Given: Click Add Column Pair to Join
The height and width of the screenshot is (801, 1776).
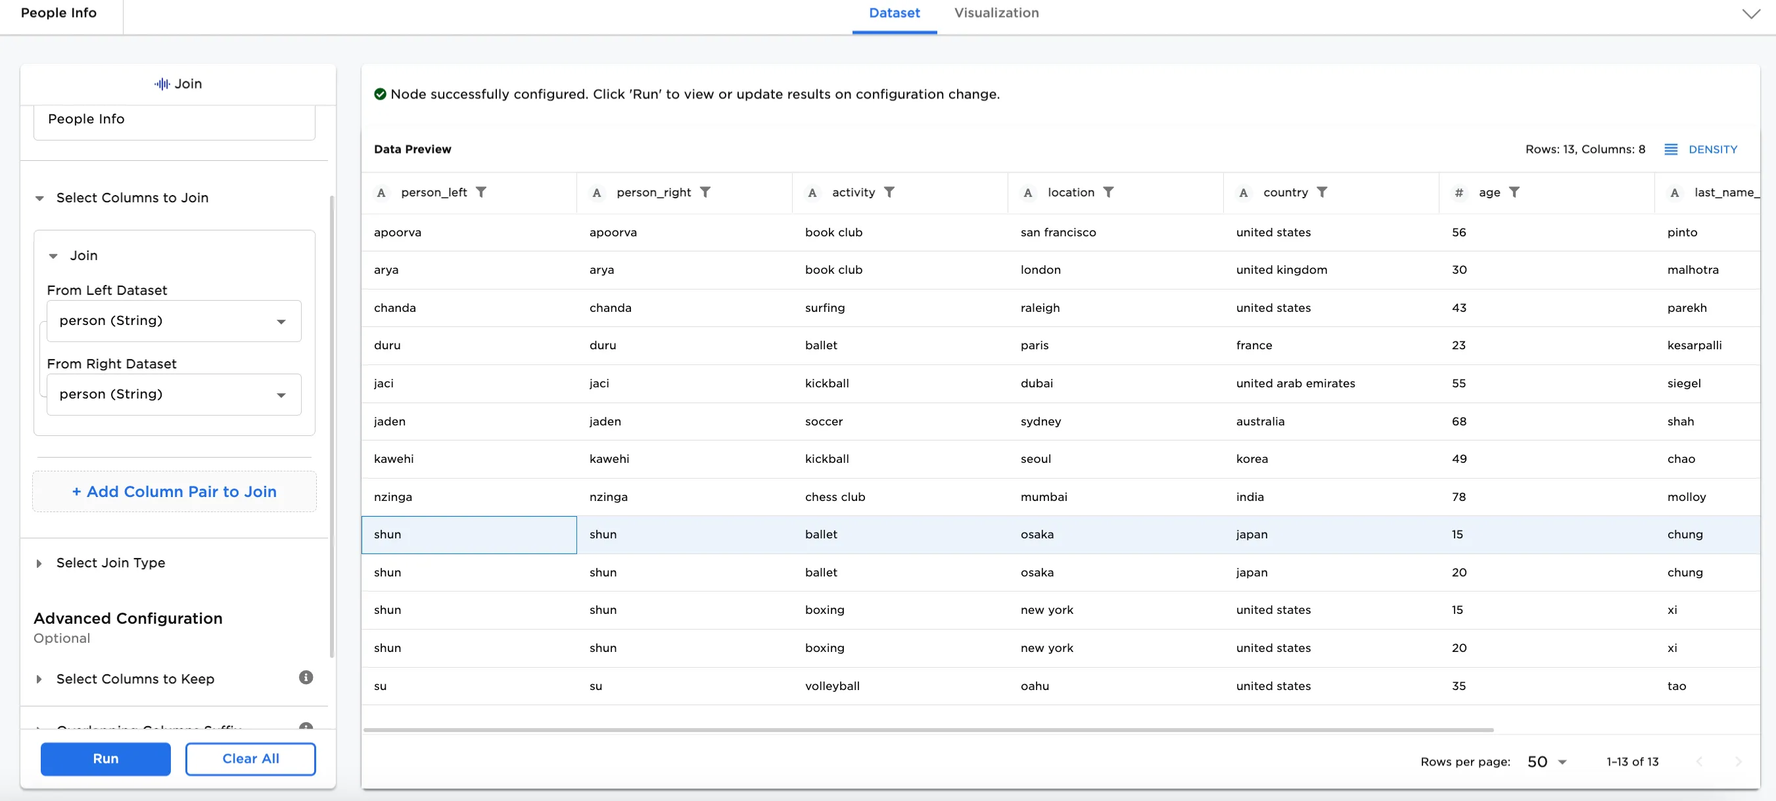Looking at the screenshot, I should [x=174, y=491].
